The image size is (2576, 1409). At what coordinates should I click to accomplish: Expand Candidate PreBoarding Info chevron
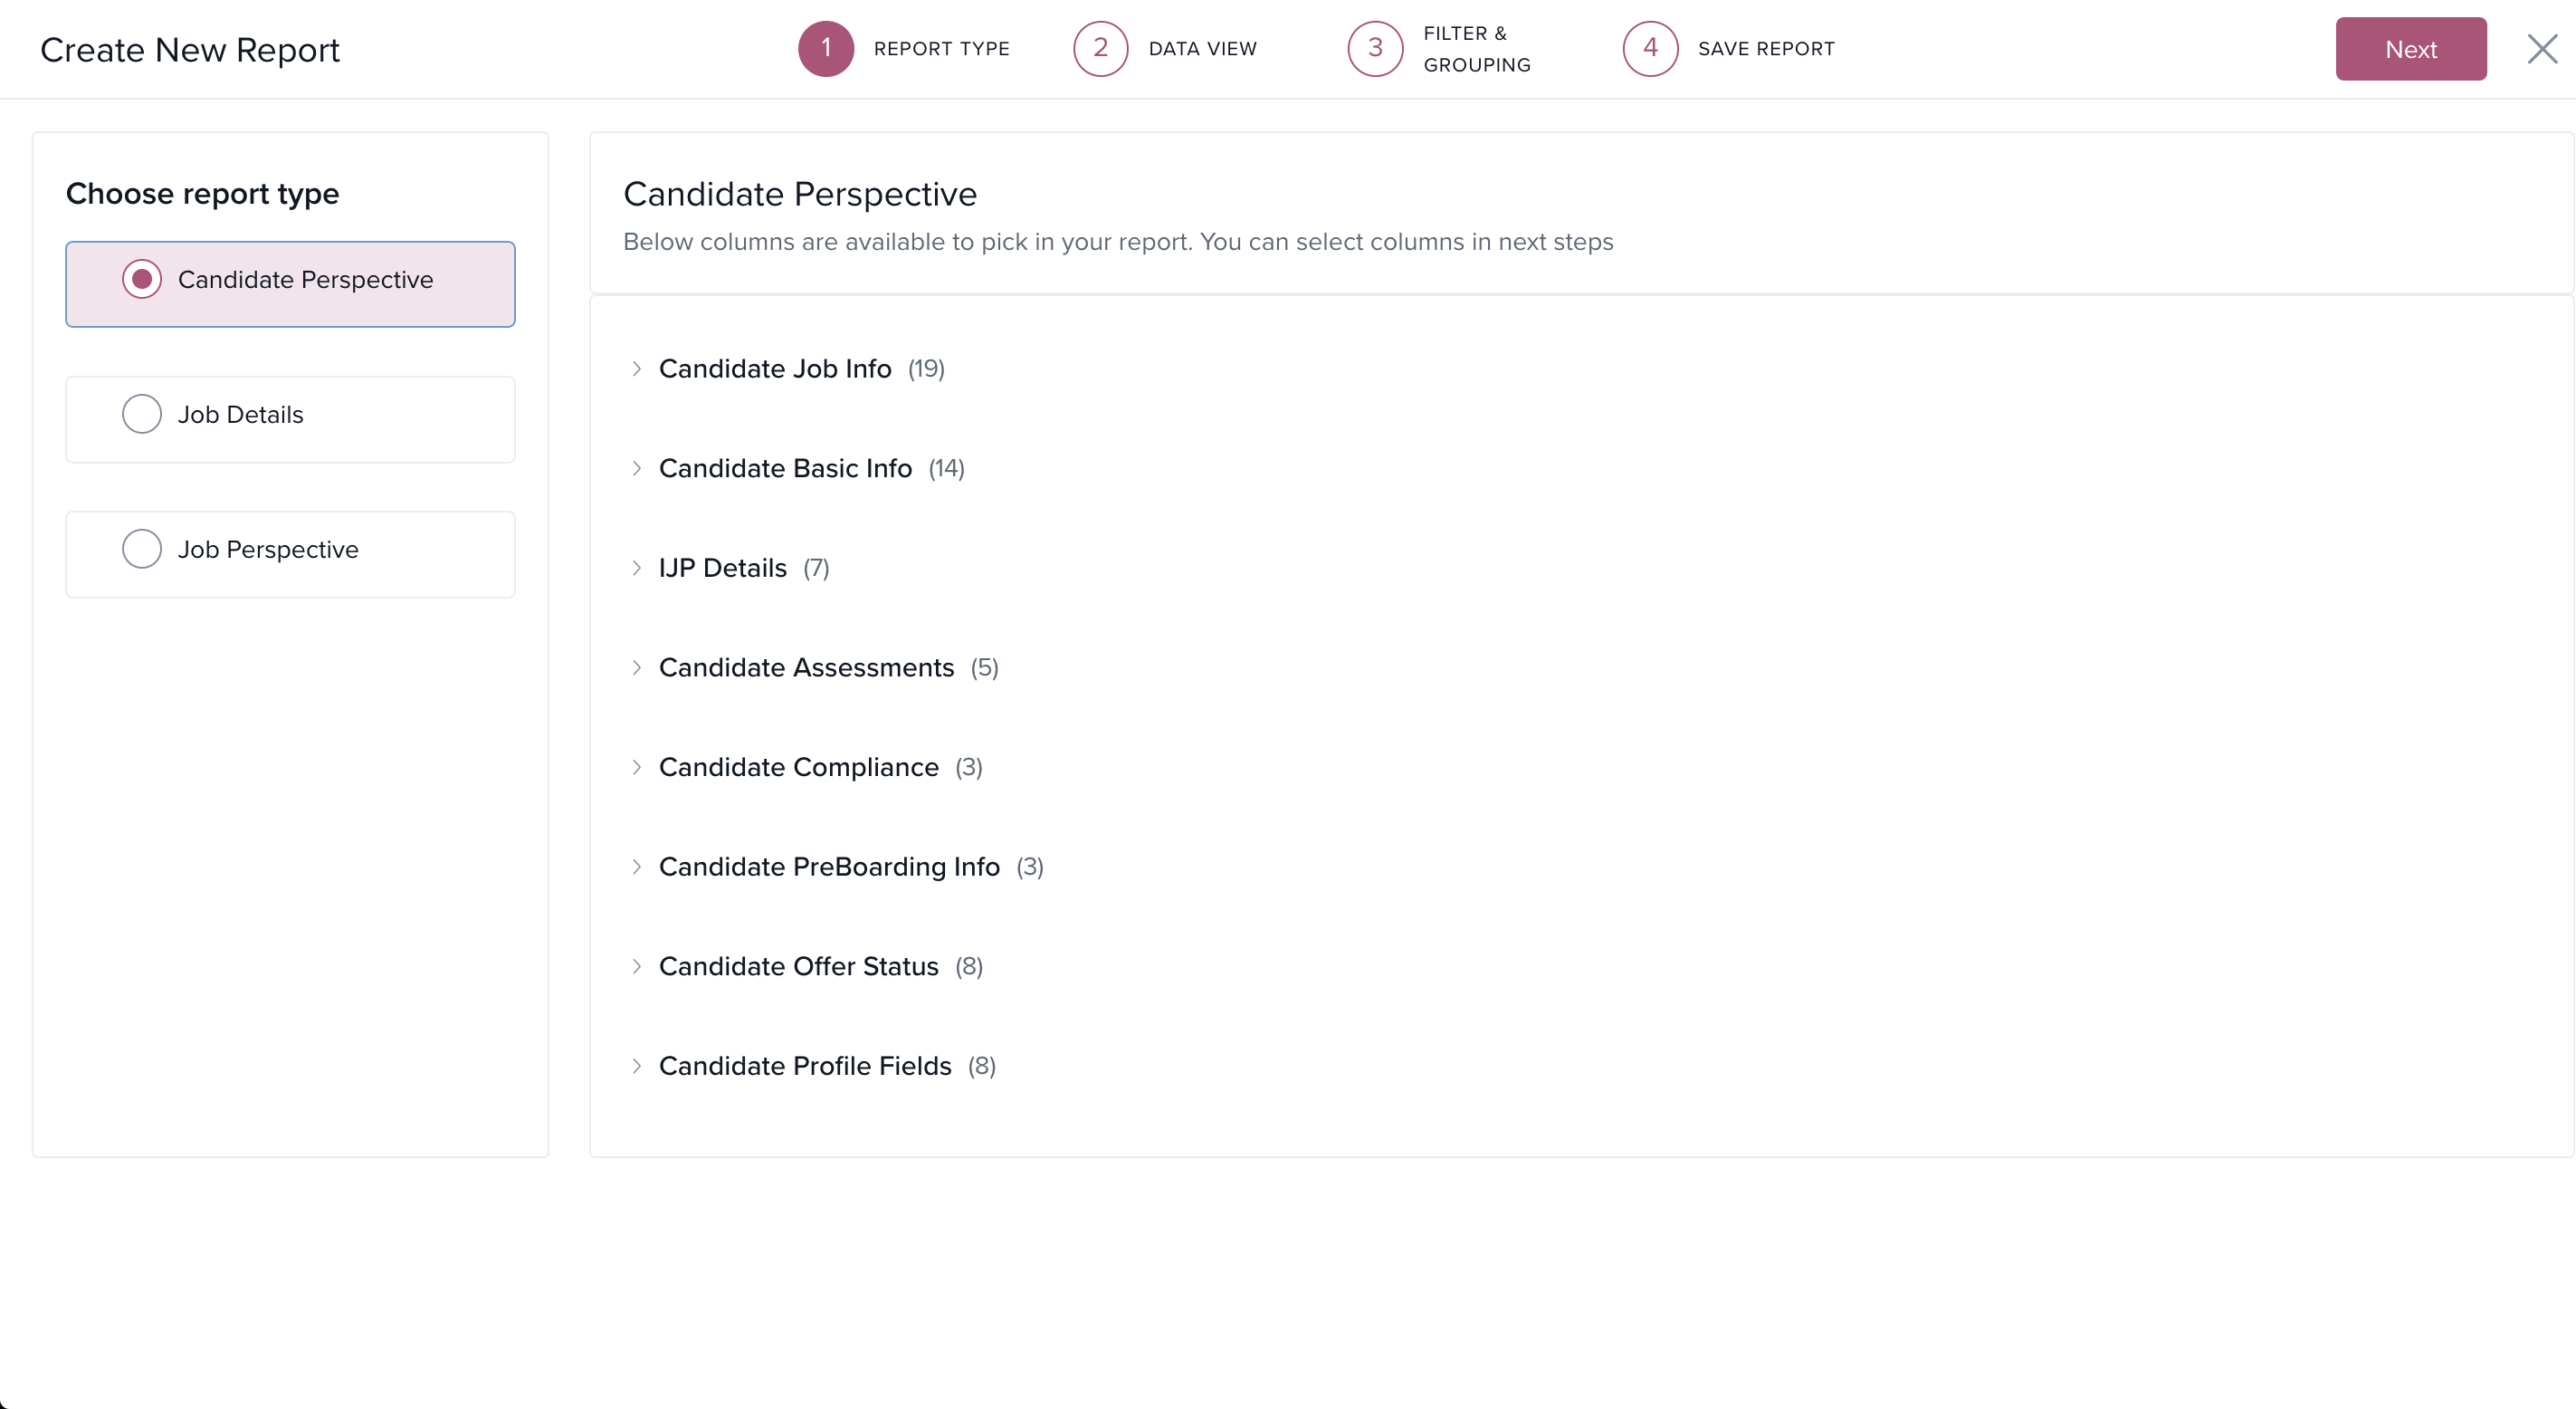click(x=636, y=867)
